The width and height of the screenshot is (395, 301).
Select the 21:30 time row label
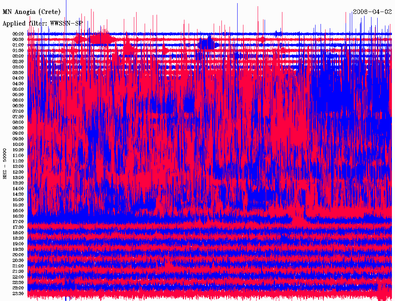pos(18,271)
